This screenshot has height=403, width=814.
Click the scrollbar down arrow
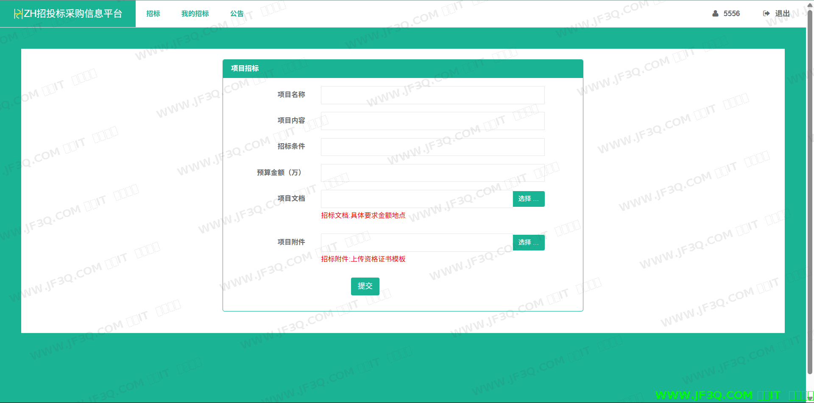tap(810, 398)
